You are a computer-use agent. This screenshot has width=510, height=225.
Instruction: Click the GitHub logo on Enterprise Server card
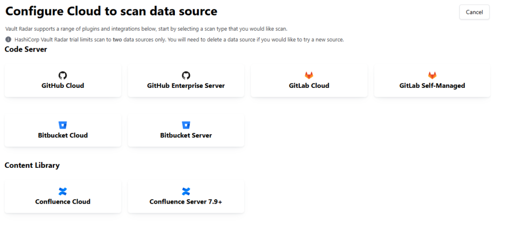click(186, 75)
